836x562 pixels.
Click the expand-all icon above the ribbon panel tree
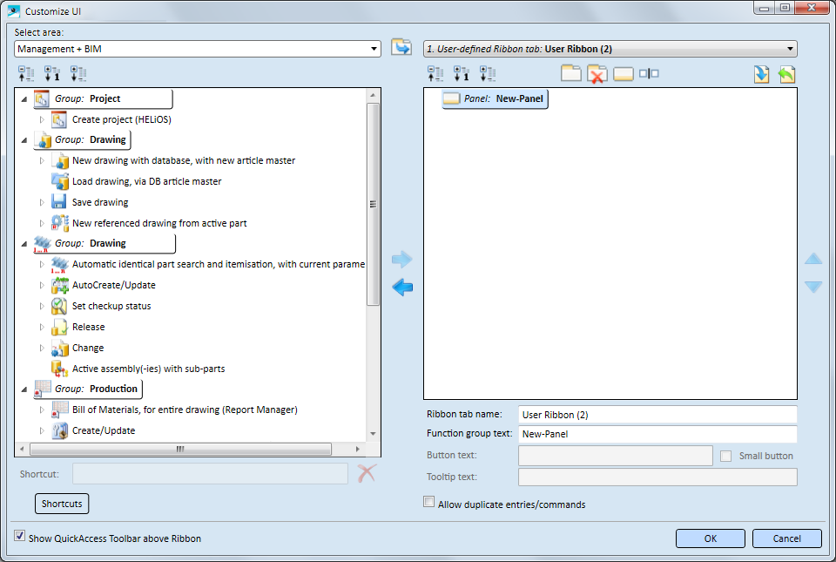tap(488, 73)
